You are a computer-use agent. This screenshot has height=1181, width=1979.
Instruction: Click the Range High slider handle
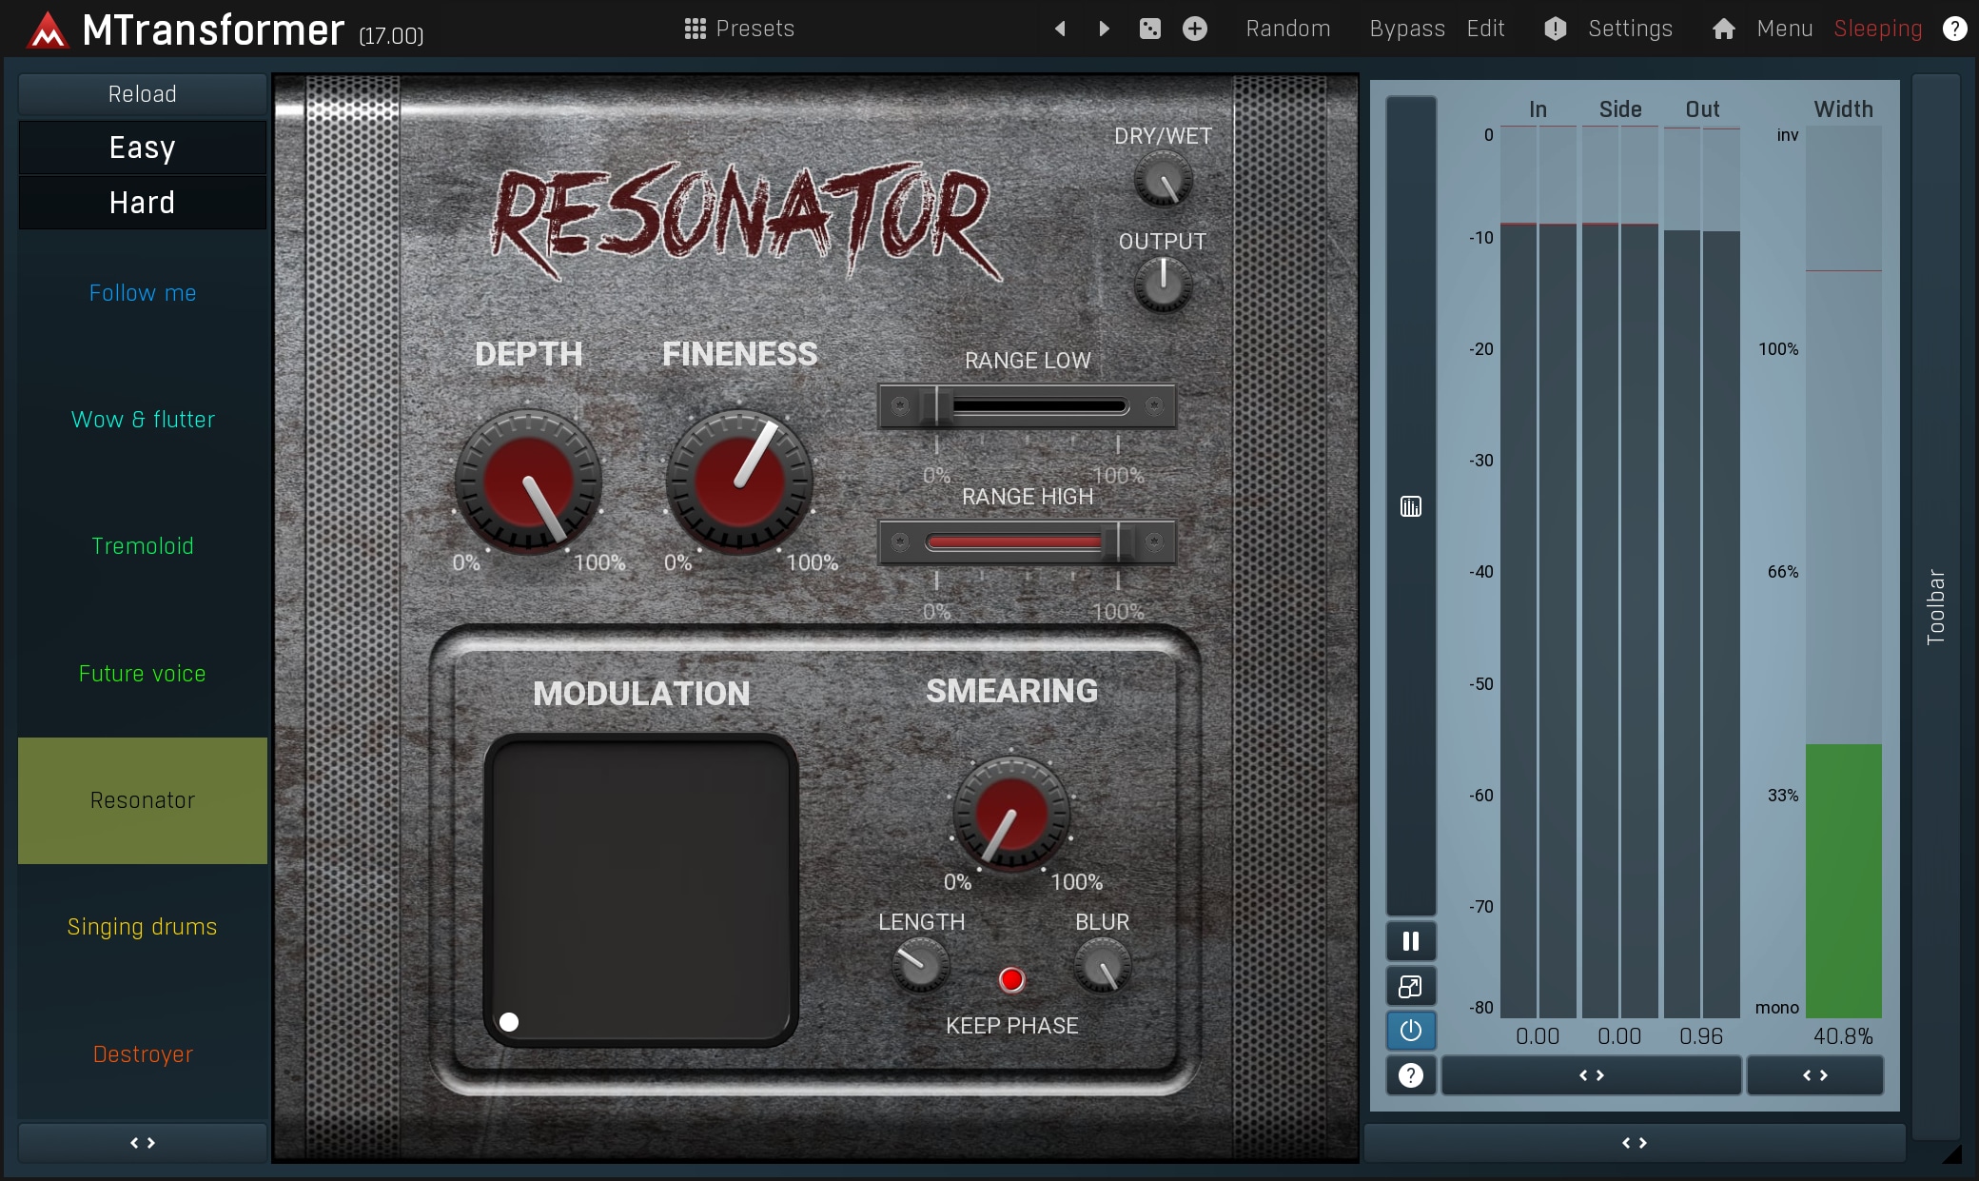tap(1120, 542)
